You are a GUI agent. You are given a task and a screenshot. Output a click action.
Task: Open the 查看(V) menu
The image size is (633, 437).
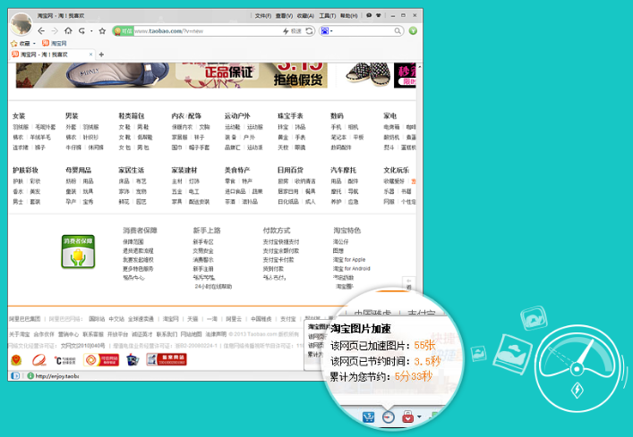click(x=284, y=16)
